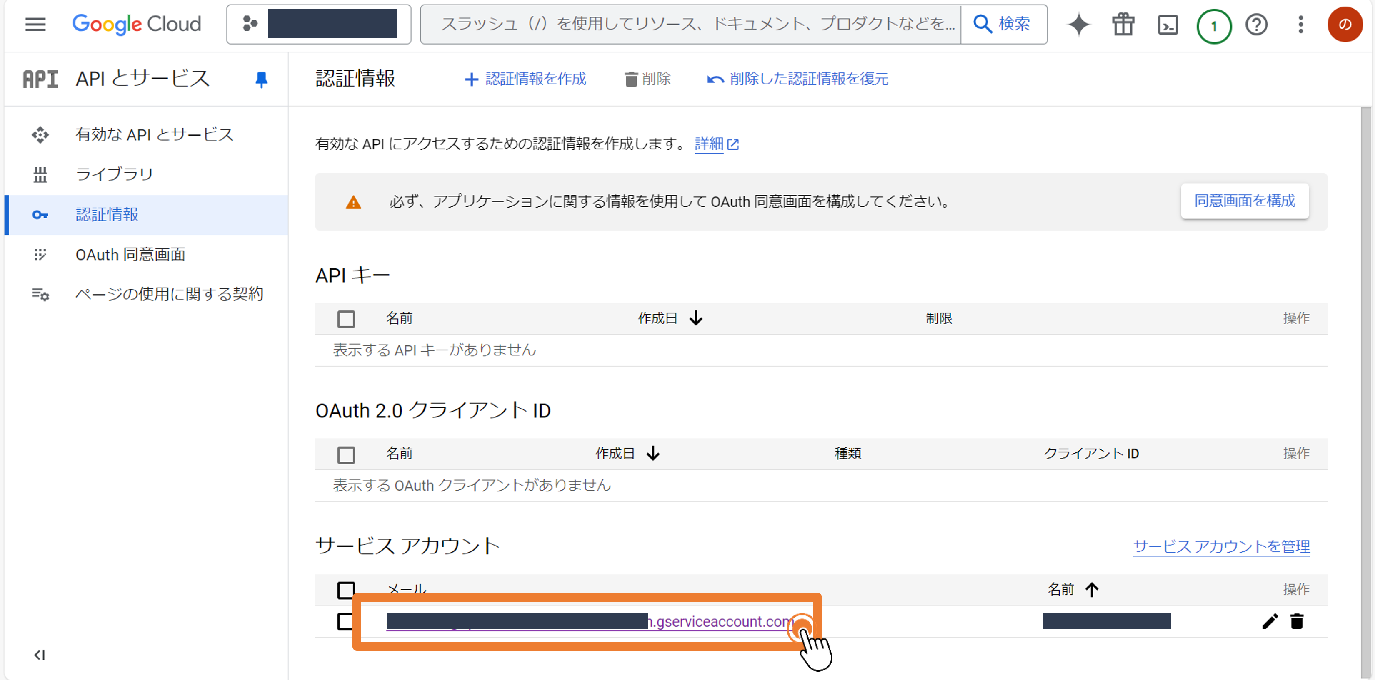Click the OAuth 同意画面 dots icon

click(40, 255)
